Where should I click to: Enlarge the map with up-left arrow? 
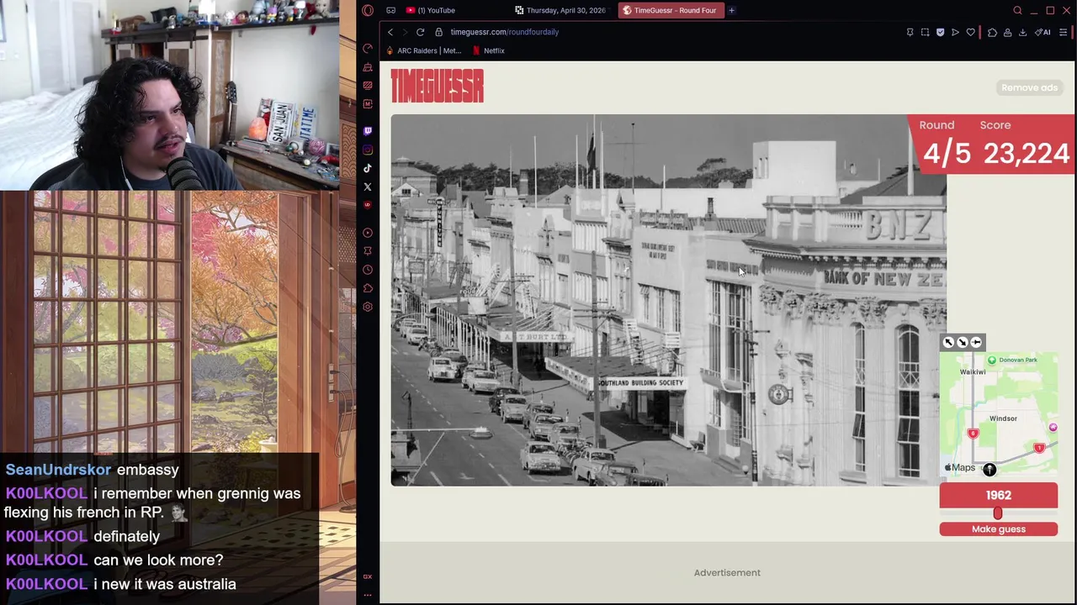(x=948, y=342)
